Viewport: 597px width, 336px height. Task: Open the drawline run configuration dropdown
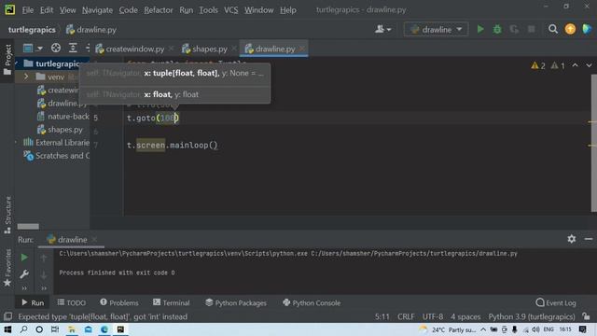[x=436, y=29]
